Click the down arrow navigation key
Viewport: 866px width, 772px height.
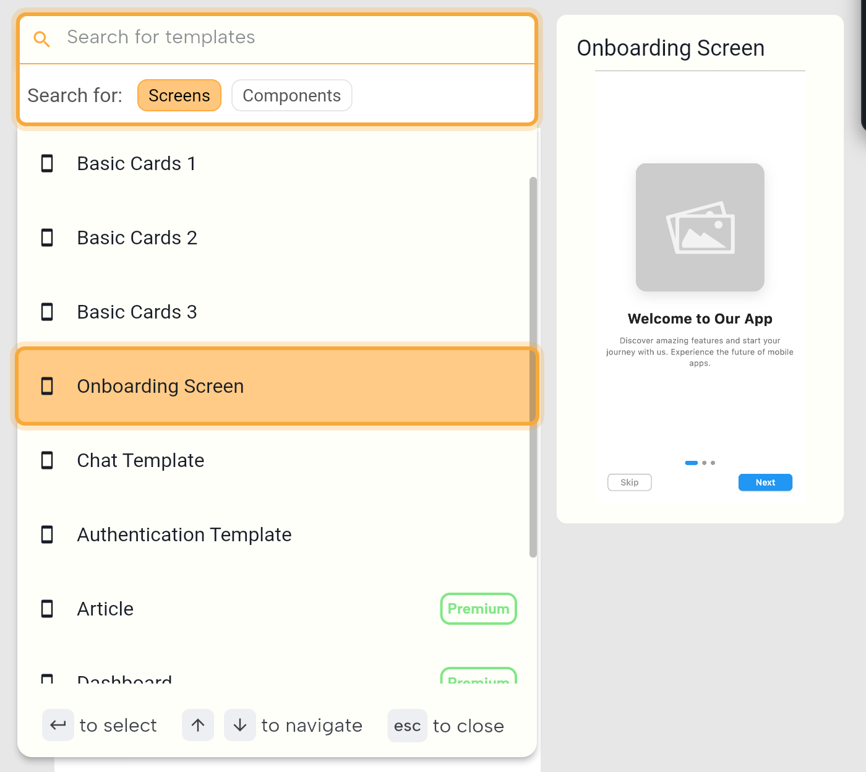coord(240,725)
